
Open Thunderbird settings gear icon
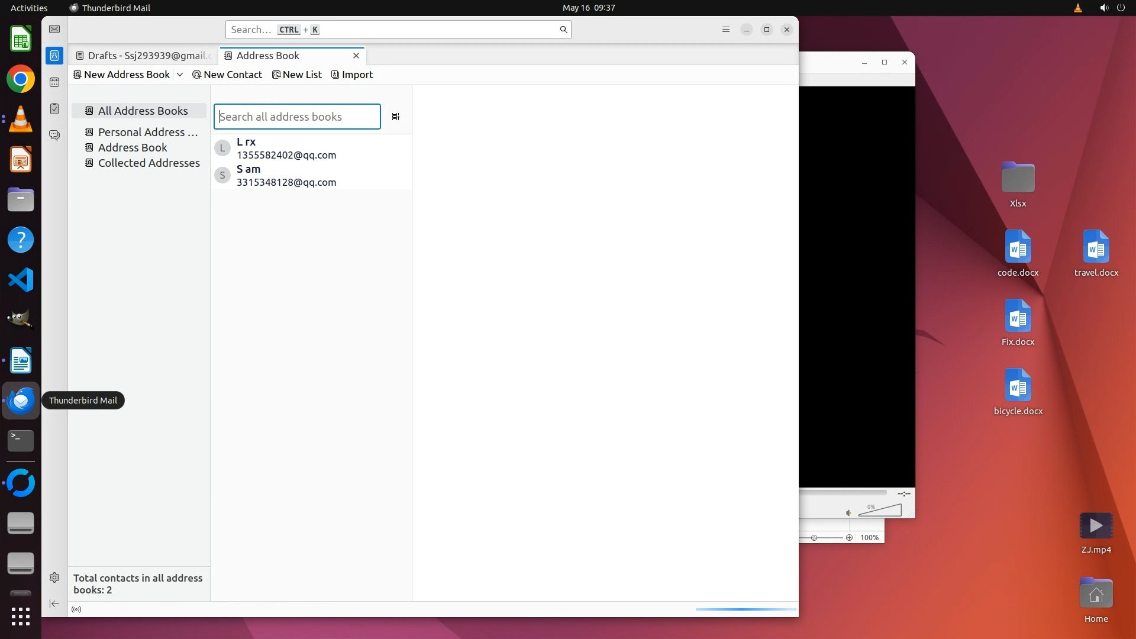54,577
